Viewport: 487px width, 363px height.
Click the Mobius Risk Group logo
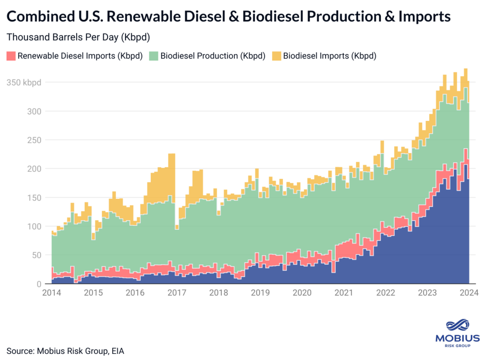click(x=458, y=333)
